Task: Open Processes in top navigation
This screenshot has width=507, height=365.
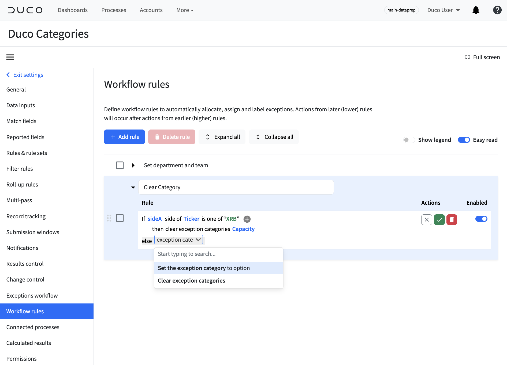Action: click(x=114, y=10)
